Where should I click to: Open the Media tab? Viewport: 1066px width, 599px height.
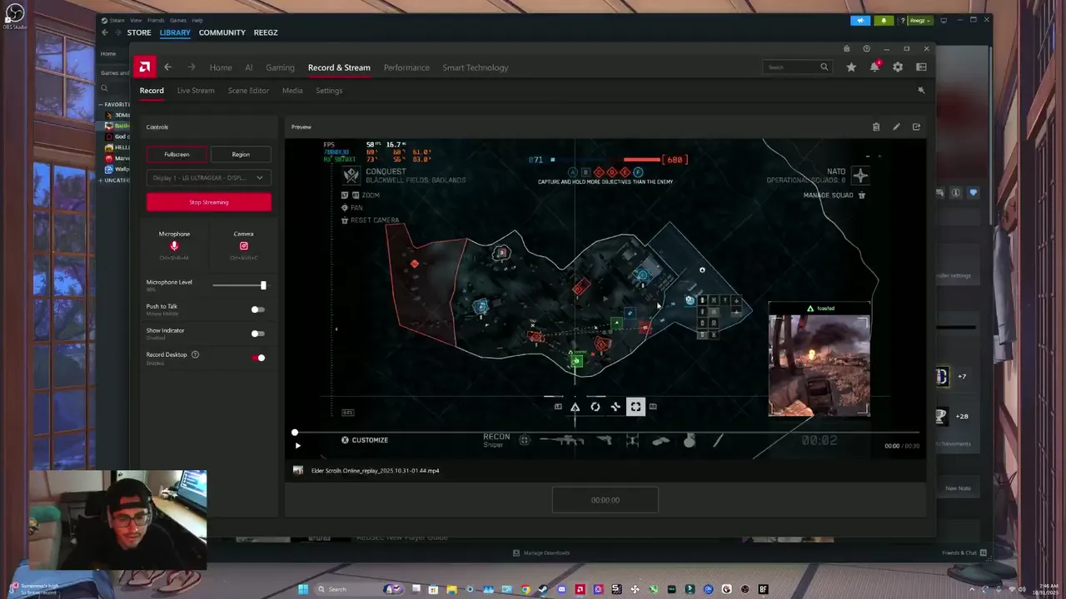point(292,90)
